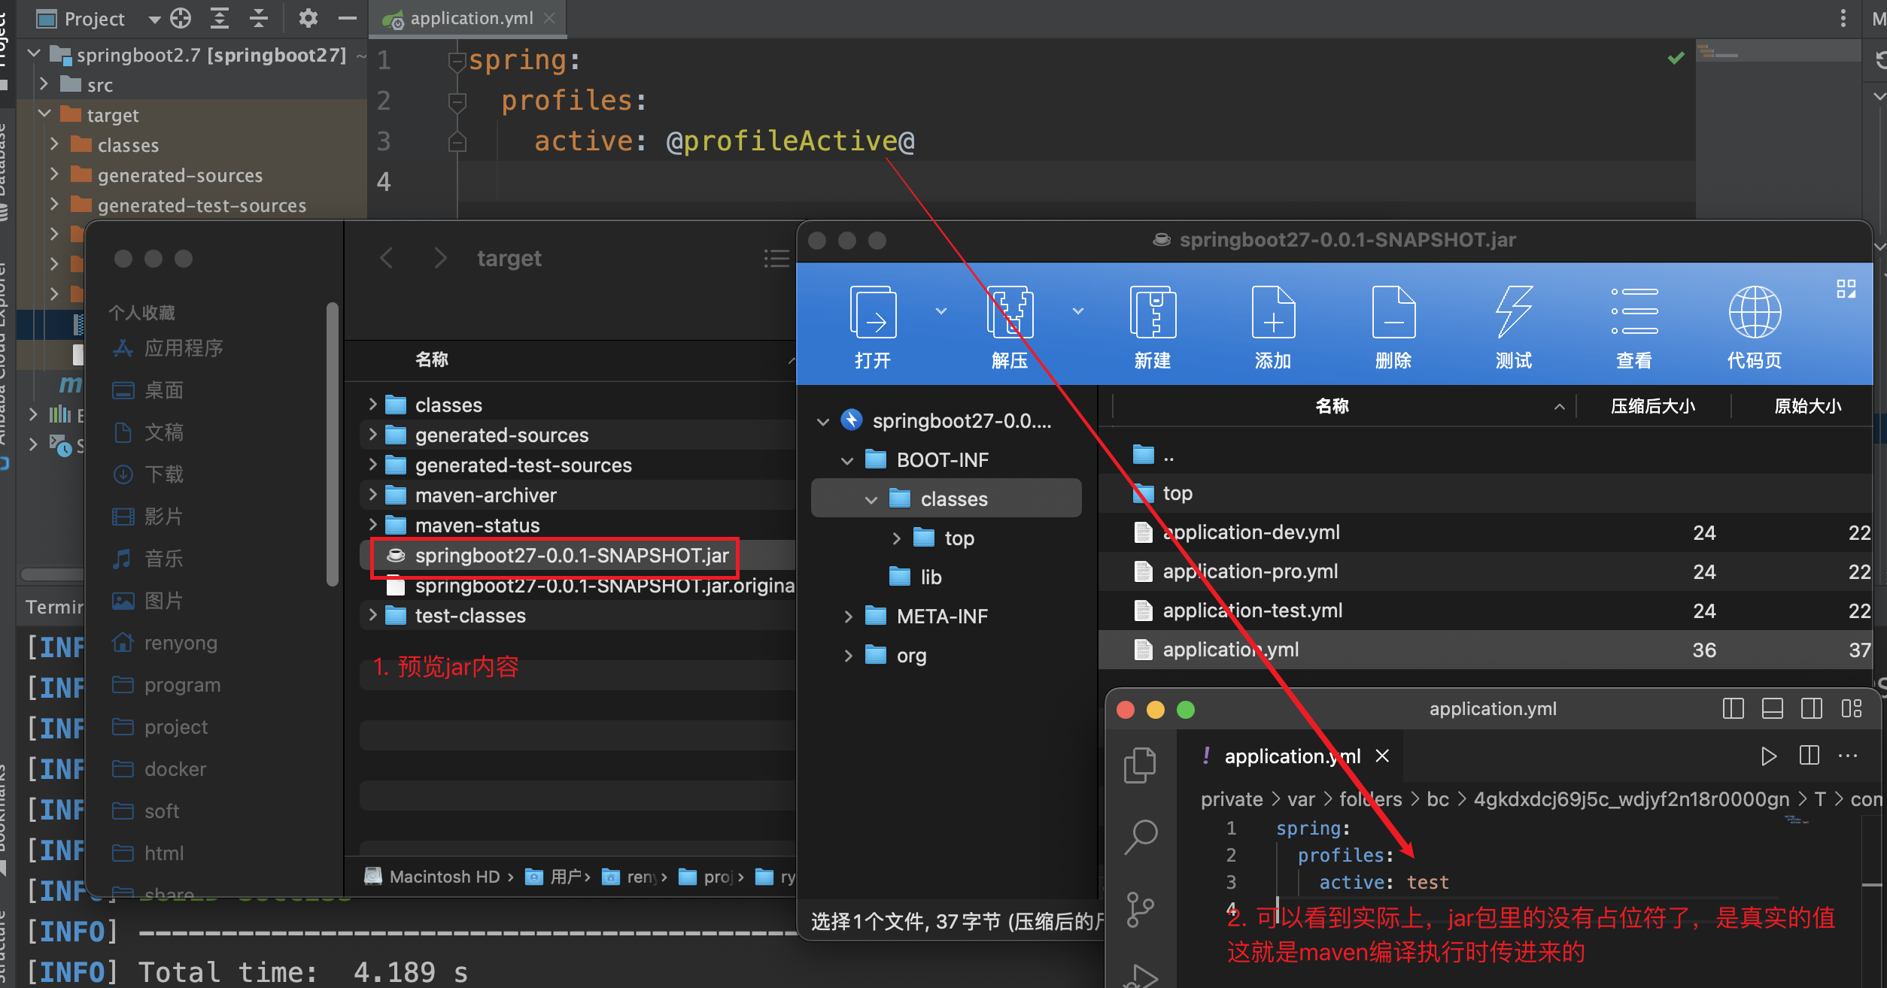Screen dimensions: 1887x988
Task: Select springboot27-0.0.1-SNAPSHOT.jar in Finder list
Action: click(x=570, y=556)
